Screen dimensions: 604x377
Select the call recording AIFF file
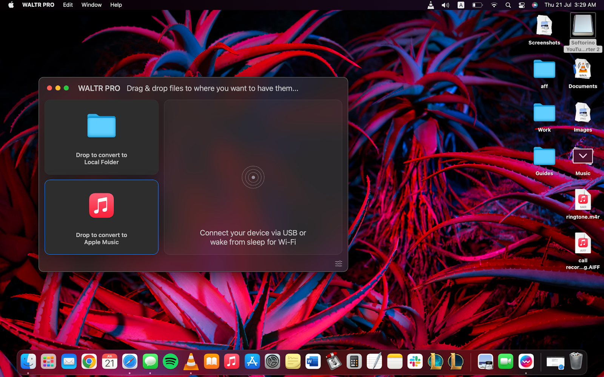[583, 251]
